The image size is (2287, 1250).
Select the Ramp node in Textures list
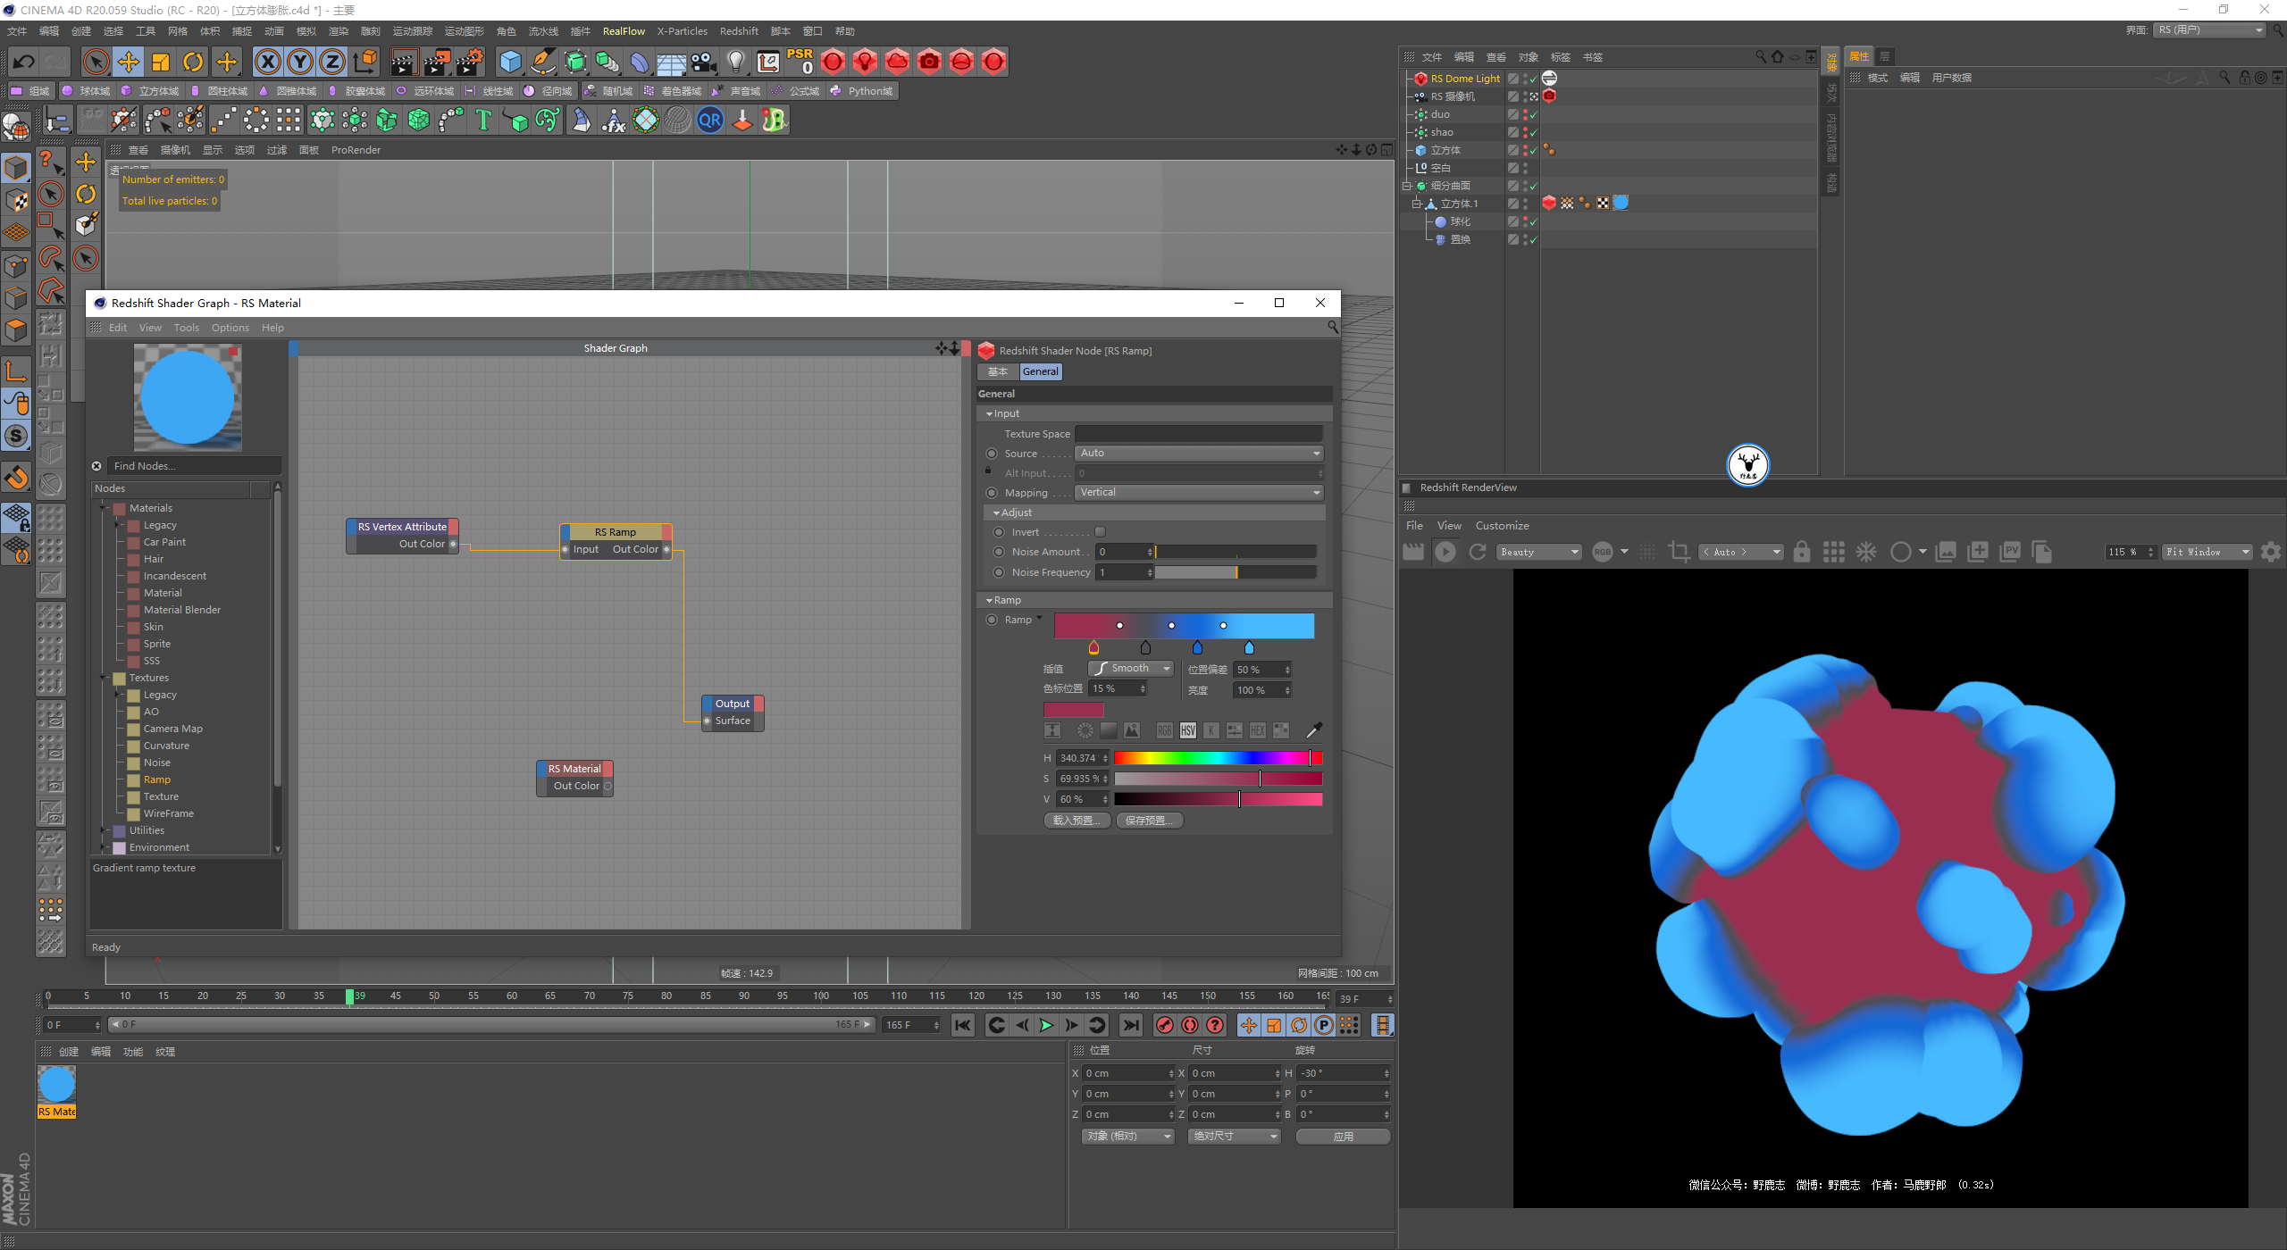coord(156,779)
